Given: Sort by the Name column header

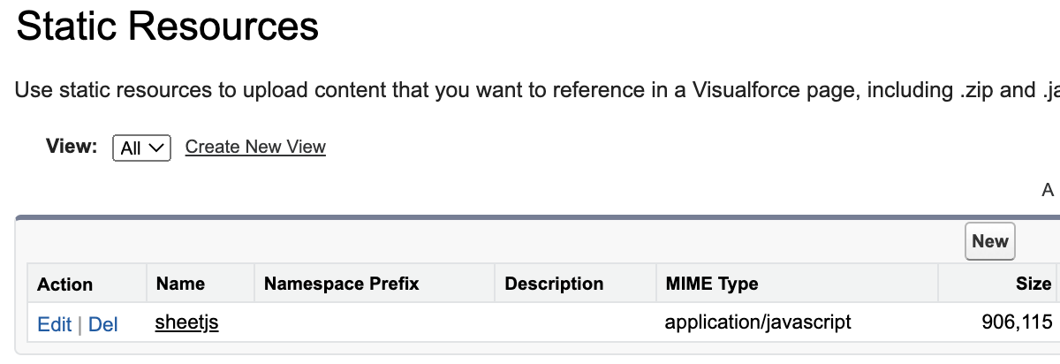Looking at the screenshot, I should 180,284.
